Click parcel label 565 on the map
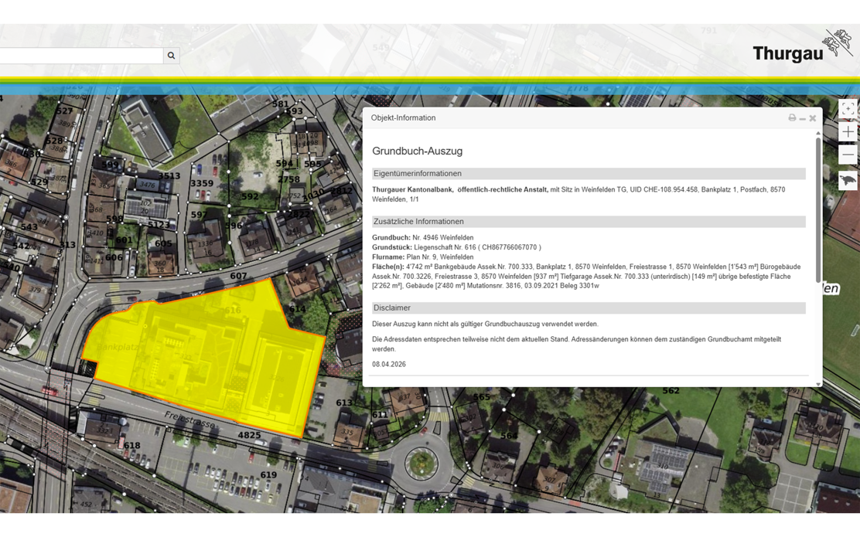 click(482, 396)
